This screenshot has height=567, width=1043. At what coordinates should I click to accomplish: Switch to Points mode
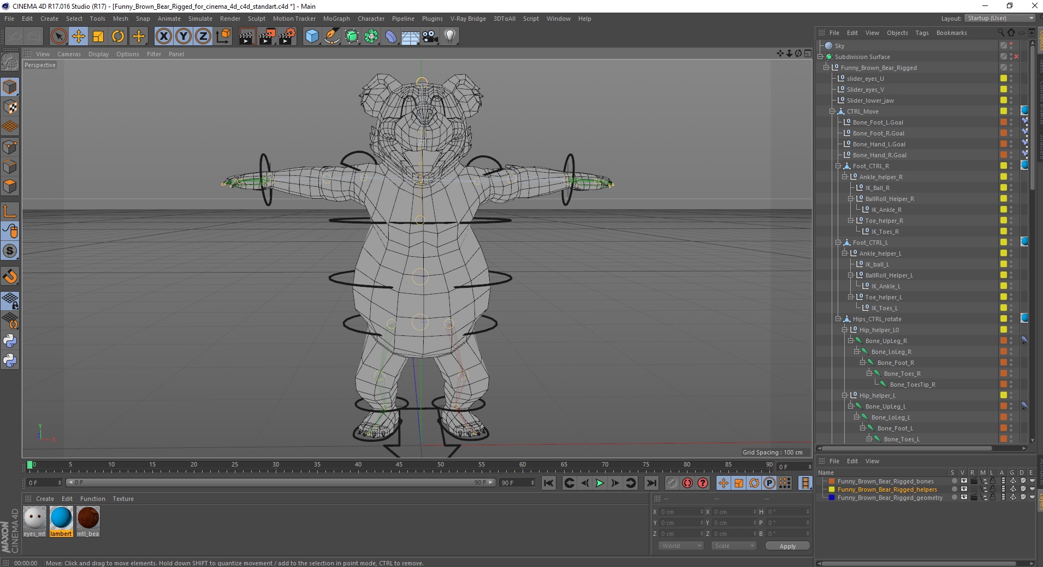10,146
